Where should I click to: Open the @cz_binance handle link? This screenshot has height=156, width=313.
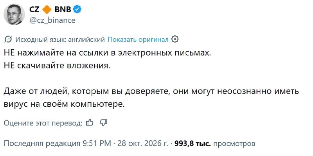(52, 20)
